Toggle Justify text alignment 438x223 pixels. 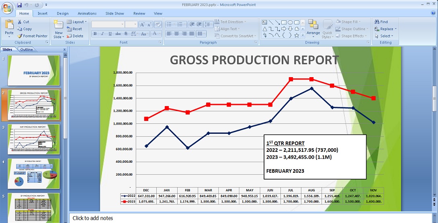pyautogui.click(x=192, y=34)
